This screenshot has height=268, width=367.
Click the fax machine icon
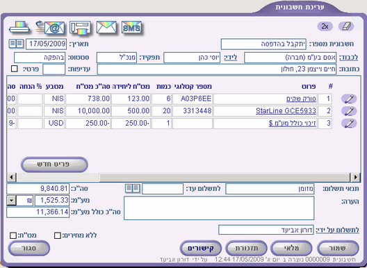pos(80,28)
